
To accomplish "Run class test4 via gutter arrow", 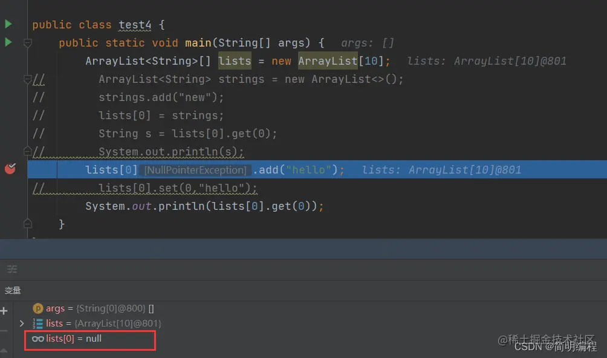I will [x=8, y=24].
